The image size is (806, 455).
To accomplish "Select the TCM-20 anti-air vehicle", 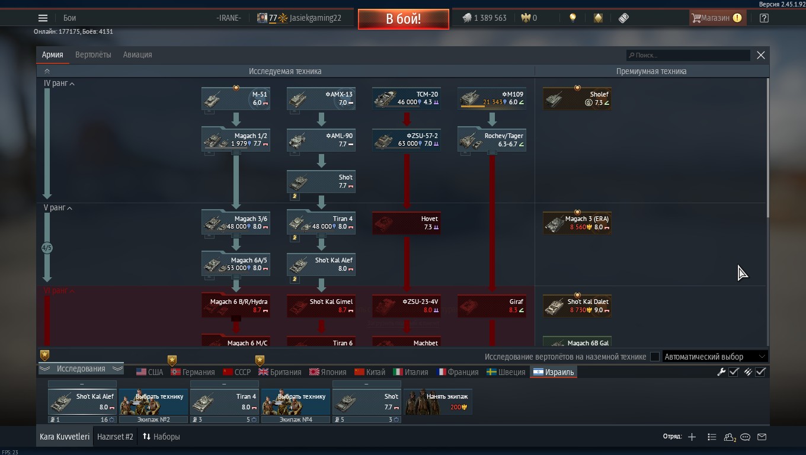I will pyautogui.click(x=407, y=98).
